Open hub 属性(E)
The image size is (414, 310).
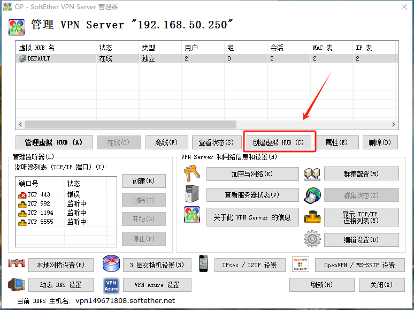coord(337,142)
